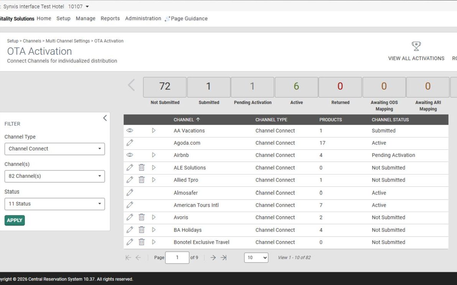
Task: Select the 1 Submitted status card
Action: click(209, 87)
